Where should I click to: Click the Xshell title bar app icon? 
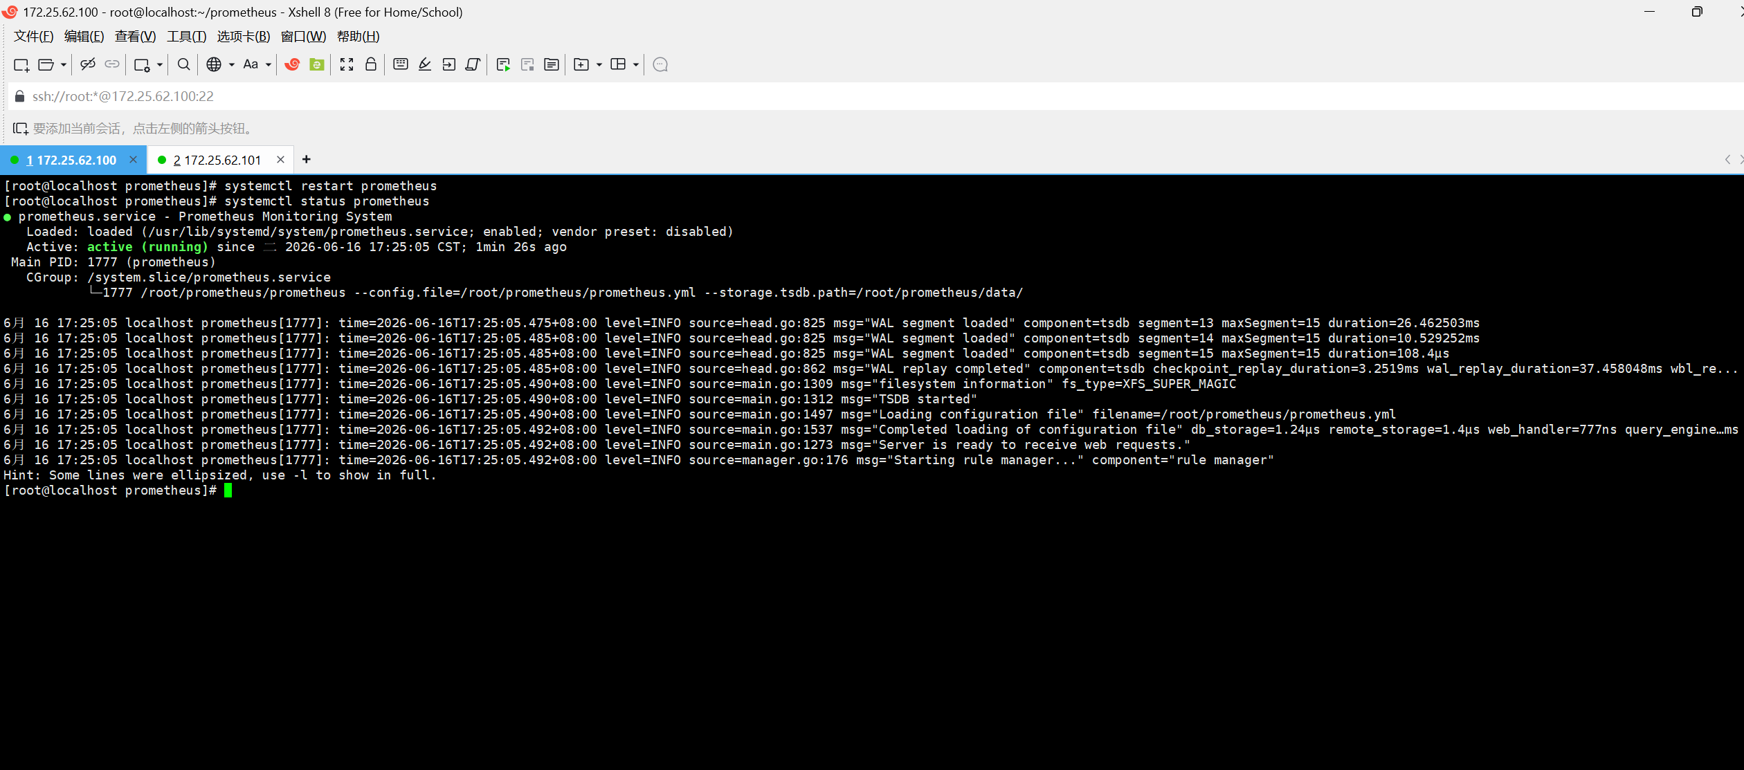(x=10, y=12)
